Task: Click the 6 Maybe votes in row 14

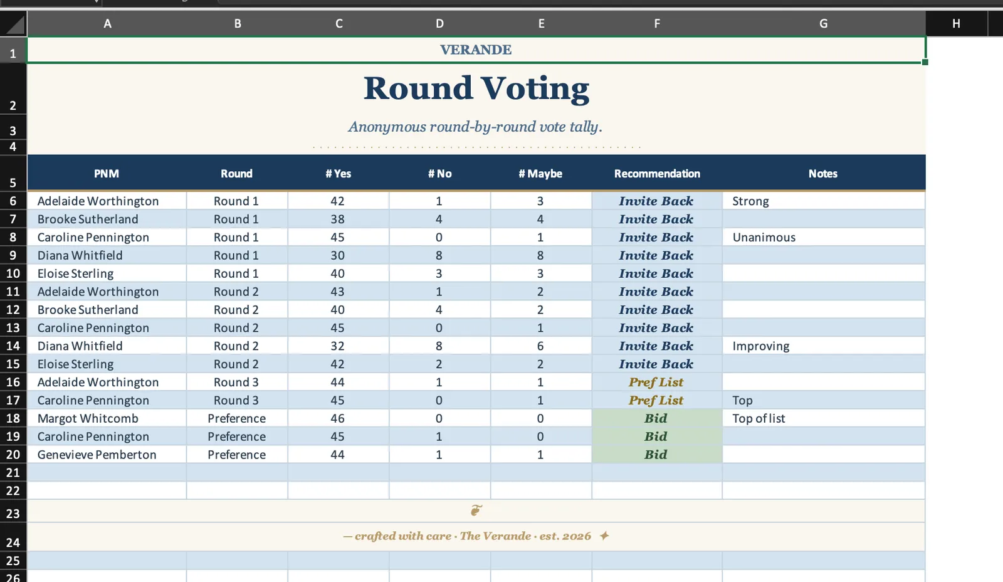Action: 541,346
